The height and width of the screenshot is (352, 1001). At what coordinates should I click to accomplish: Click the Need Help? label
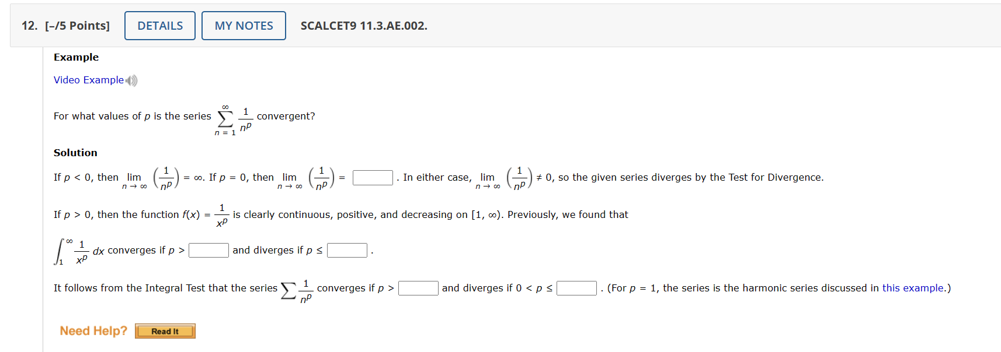click(x=93, y=330)
